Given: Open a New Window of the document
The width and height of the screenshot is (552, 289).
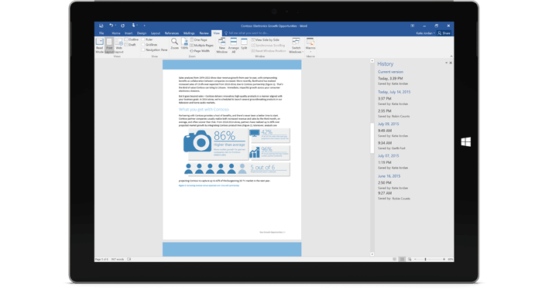Looking at the screenshot, I should [x=221, y=46].
